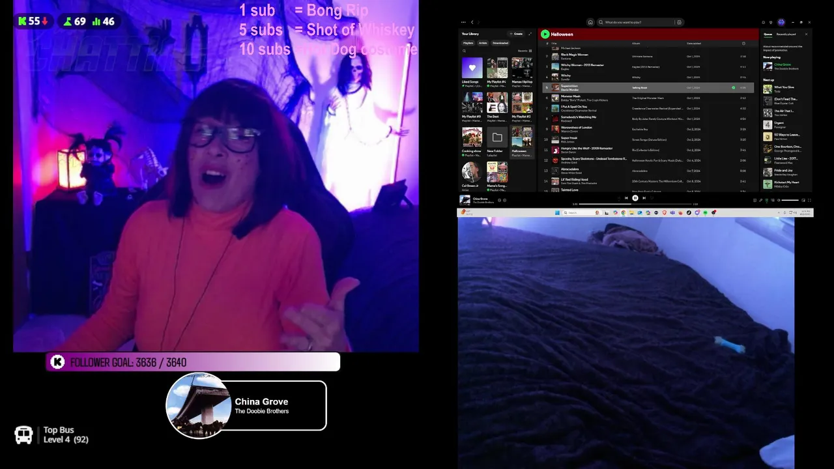The image size is (834, 469).
Task: Toggle repeat in Spotify player controls
Action: coord(652,198)
